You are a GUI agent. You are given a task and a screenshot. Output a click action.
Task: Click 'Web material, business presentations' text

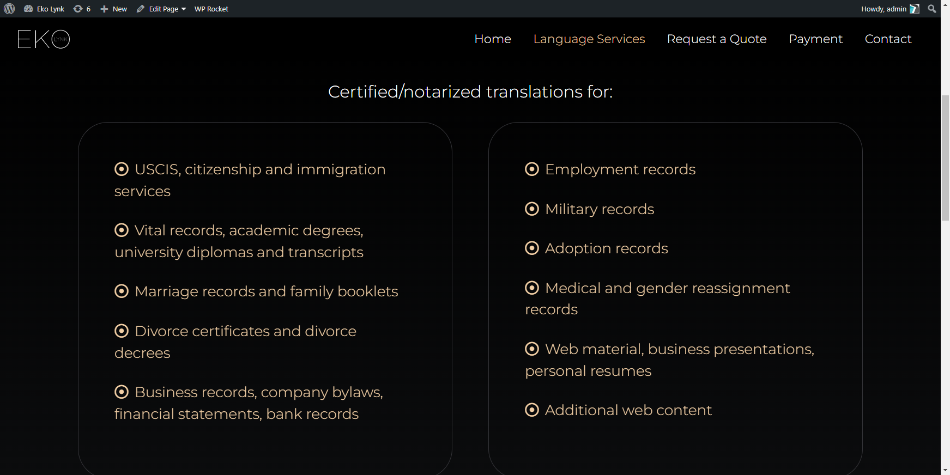[x=680, y=349]
